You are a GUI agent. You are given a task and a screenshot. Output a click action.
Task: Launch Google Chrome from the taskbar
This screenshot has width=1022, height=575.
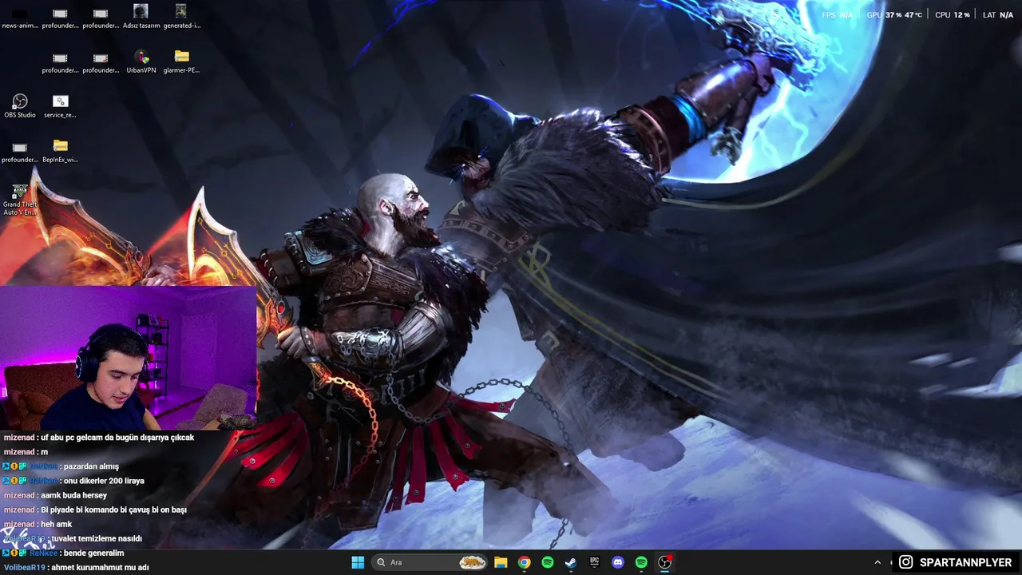tap(524, 562)
